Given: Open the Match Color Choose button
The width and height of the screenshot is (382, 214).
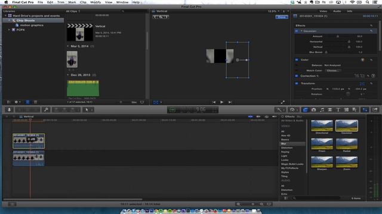Looking at the screenshot, I should (332, 71).
